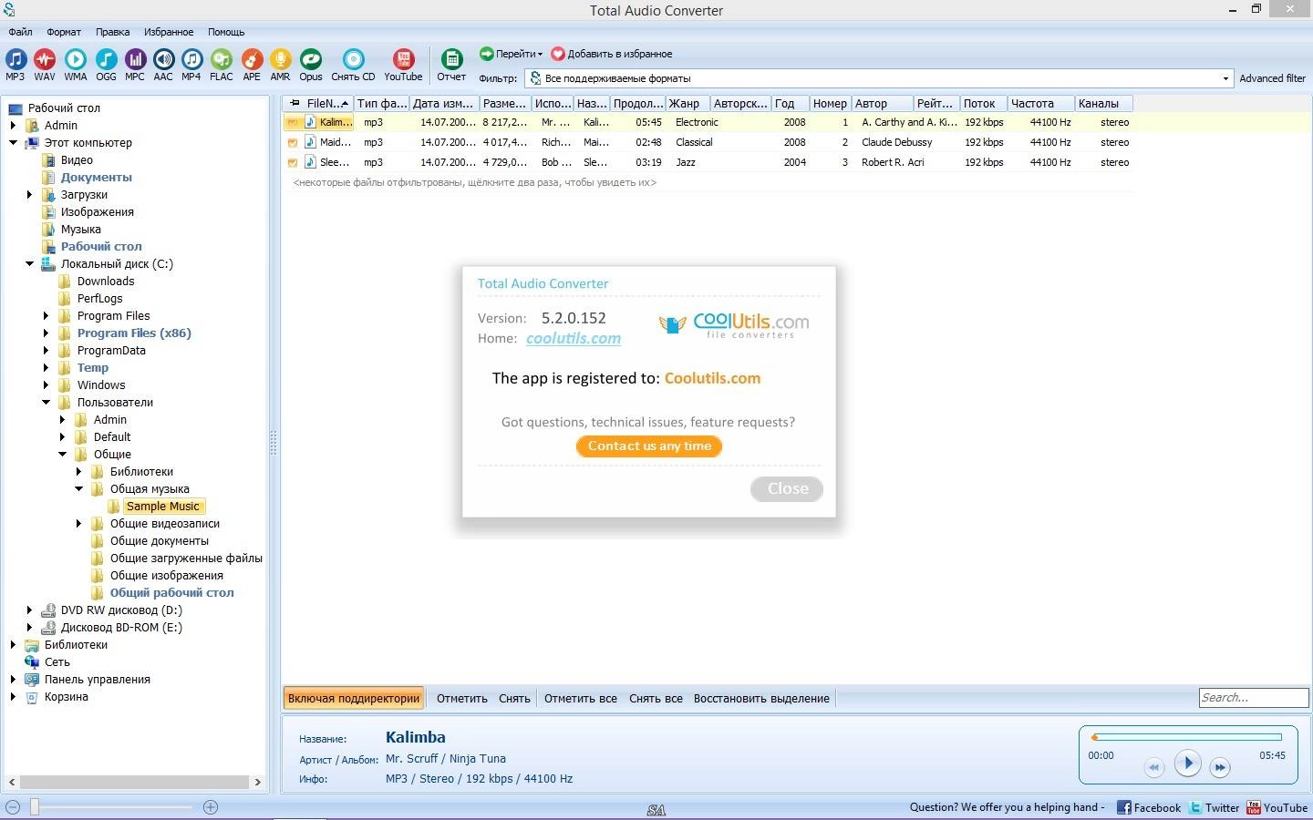Click Отметить все button

pyautogui.click(x=581, y=699)
